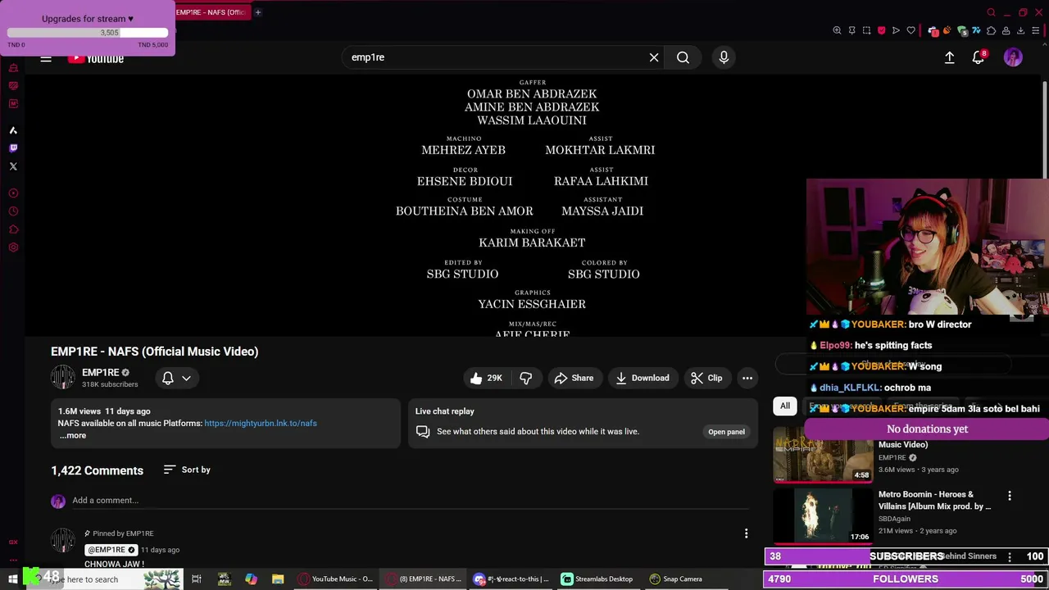Open Task View on taskbar
1049x590 pixels.
(x=197, y=579)
